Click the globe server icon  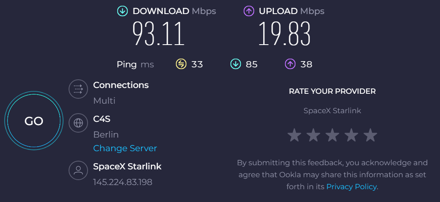tap(78, 123)
